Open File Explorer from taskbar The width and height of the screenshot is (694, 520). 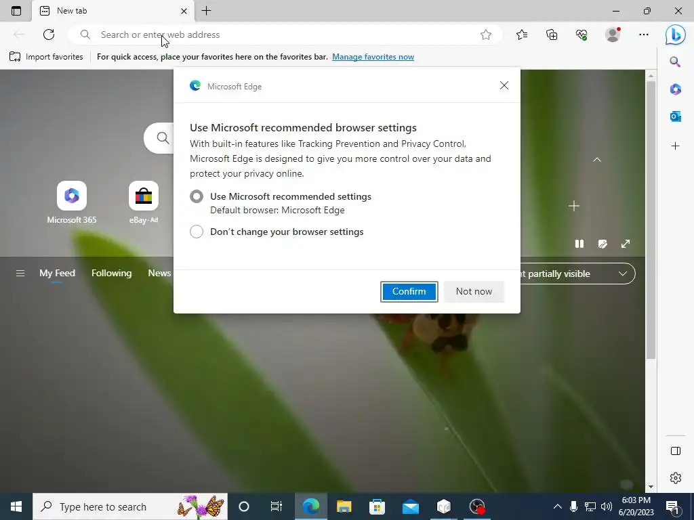(x=344, y=506)
